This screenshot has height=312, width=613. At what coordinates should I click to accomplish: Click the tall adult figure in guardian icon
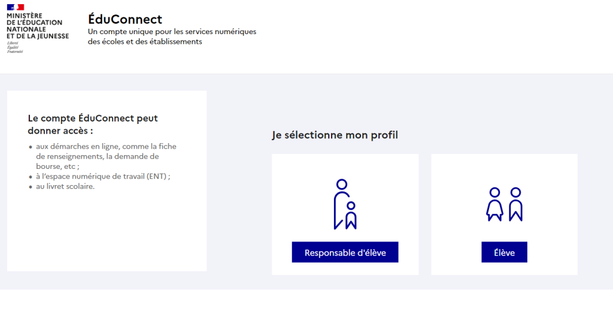[x=341, y=204]
